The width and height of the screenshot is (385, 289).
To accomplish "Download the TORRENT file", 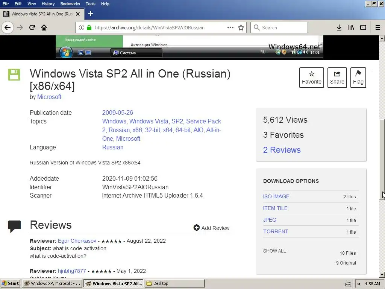I will (276, 231).
